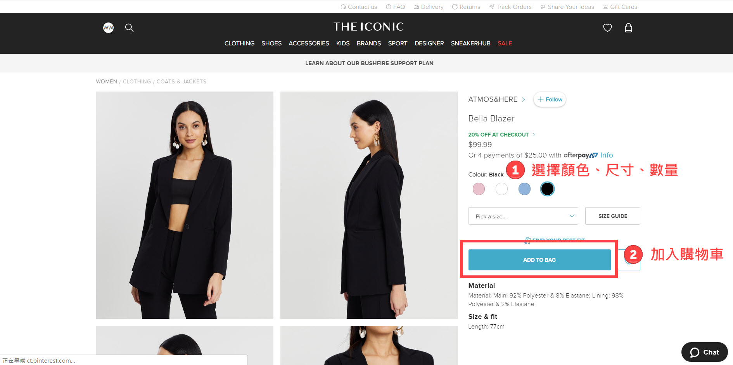Open the SALE menu item
733x365 pixels.
pyautogui.click(x=505, y=43)
